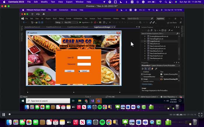Viewport: 204px width, 127px height.
Task: Click the green Start debugging play icon
Action: pos(80,22)
